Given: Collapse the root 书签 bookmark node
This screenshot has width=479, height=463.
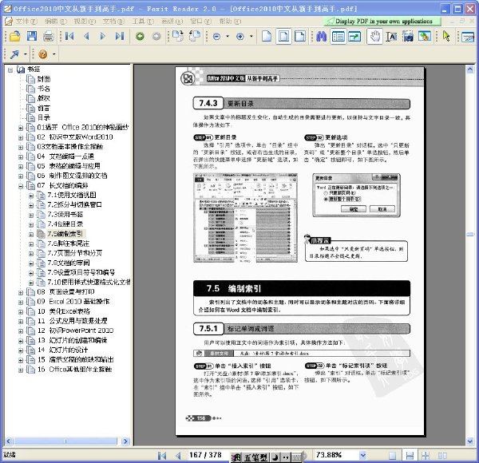Looking at the screenshot, I should click(10, 70).
